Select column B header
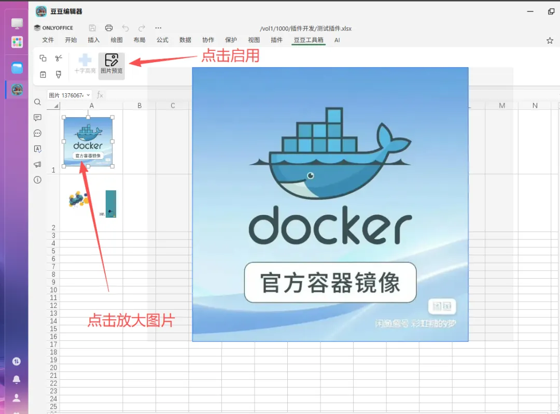 (x=139, y=106)
